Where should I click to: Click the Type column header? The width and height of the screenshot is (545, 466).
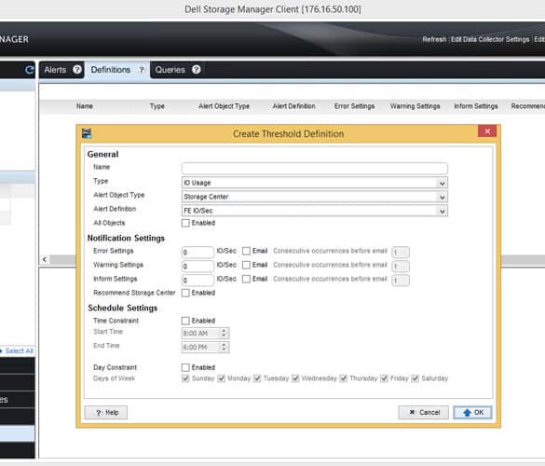click(x=157, y=106)
